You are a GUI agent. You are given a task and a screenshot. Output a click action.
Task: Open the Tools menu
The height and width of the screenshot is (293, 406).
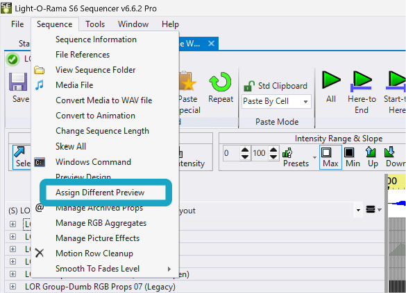[95, 24]
